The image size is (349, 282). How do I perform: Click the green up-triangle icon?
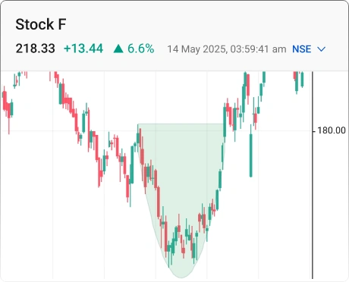pyautogui.click(x=118, y=49)
